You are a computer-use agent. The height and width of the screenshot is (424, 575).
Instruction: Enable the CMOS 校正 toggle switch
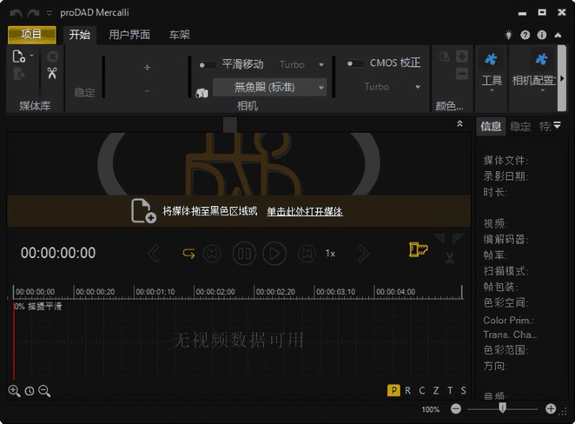(x=355, y=64)
